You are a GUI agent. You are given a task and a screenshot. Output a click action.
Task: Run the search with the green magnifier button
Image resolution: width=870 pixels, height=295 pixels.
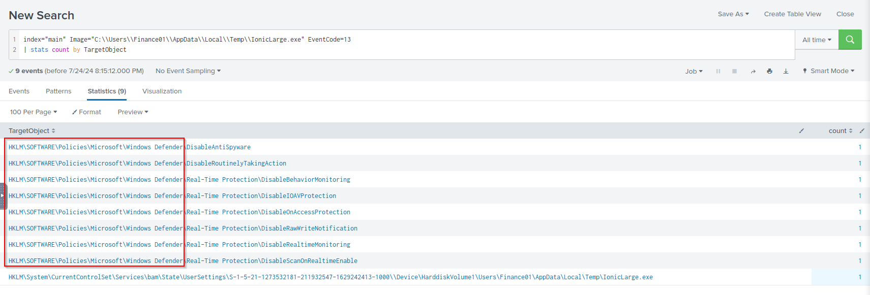click(850, 40)
